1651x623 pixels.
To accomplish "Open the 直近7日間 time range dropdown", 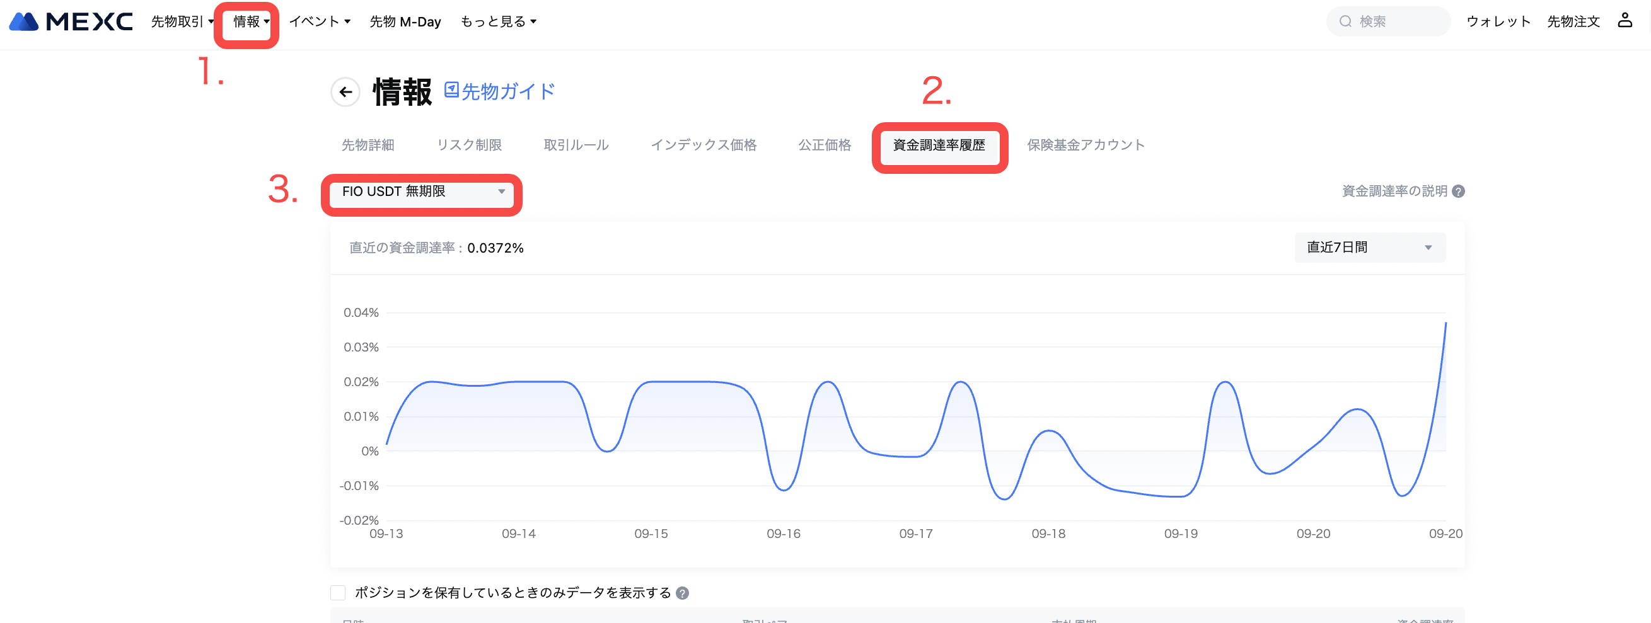I will point(1369,248).
